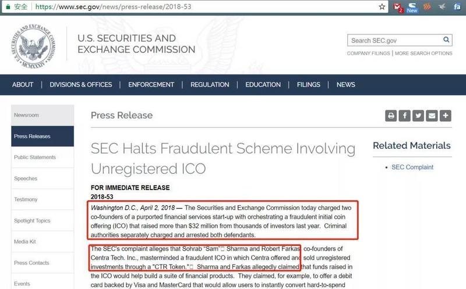Bookmark the page with the star icon
466x289 pixels.
coord(382,6)
